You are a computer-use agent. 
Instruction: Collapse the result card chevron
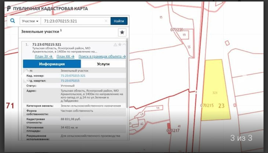coord(124,45)
